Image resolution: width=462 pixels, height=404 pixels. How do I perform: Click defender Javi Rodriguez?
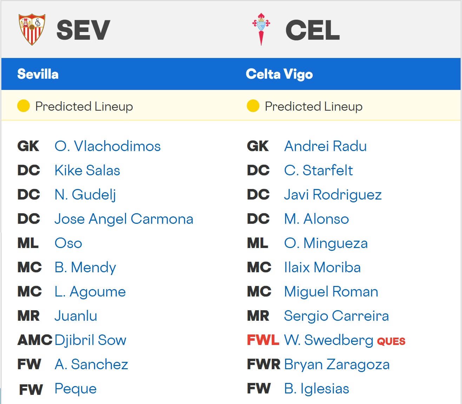(333, 195)
